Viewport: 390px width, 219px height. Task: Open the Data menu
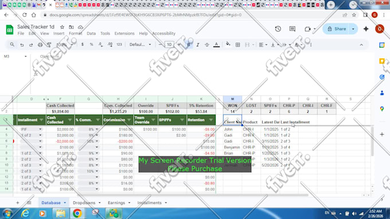(91, 33)
